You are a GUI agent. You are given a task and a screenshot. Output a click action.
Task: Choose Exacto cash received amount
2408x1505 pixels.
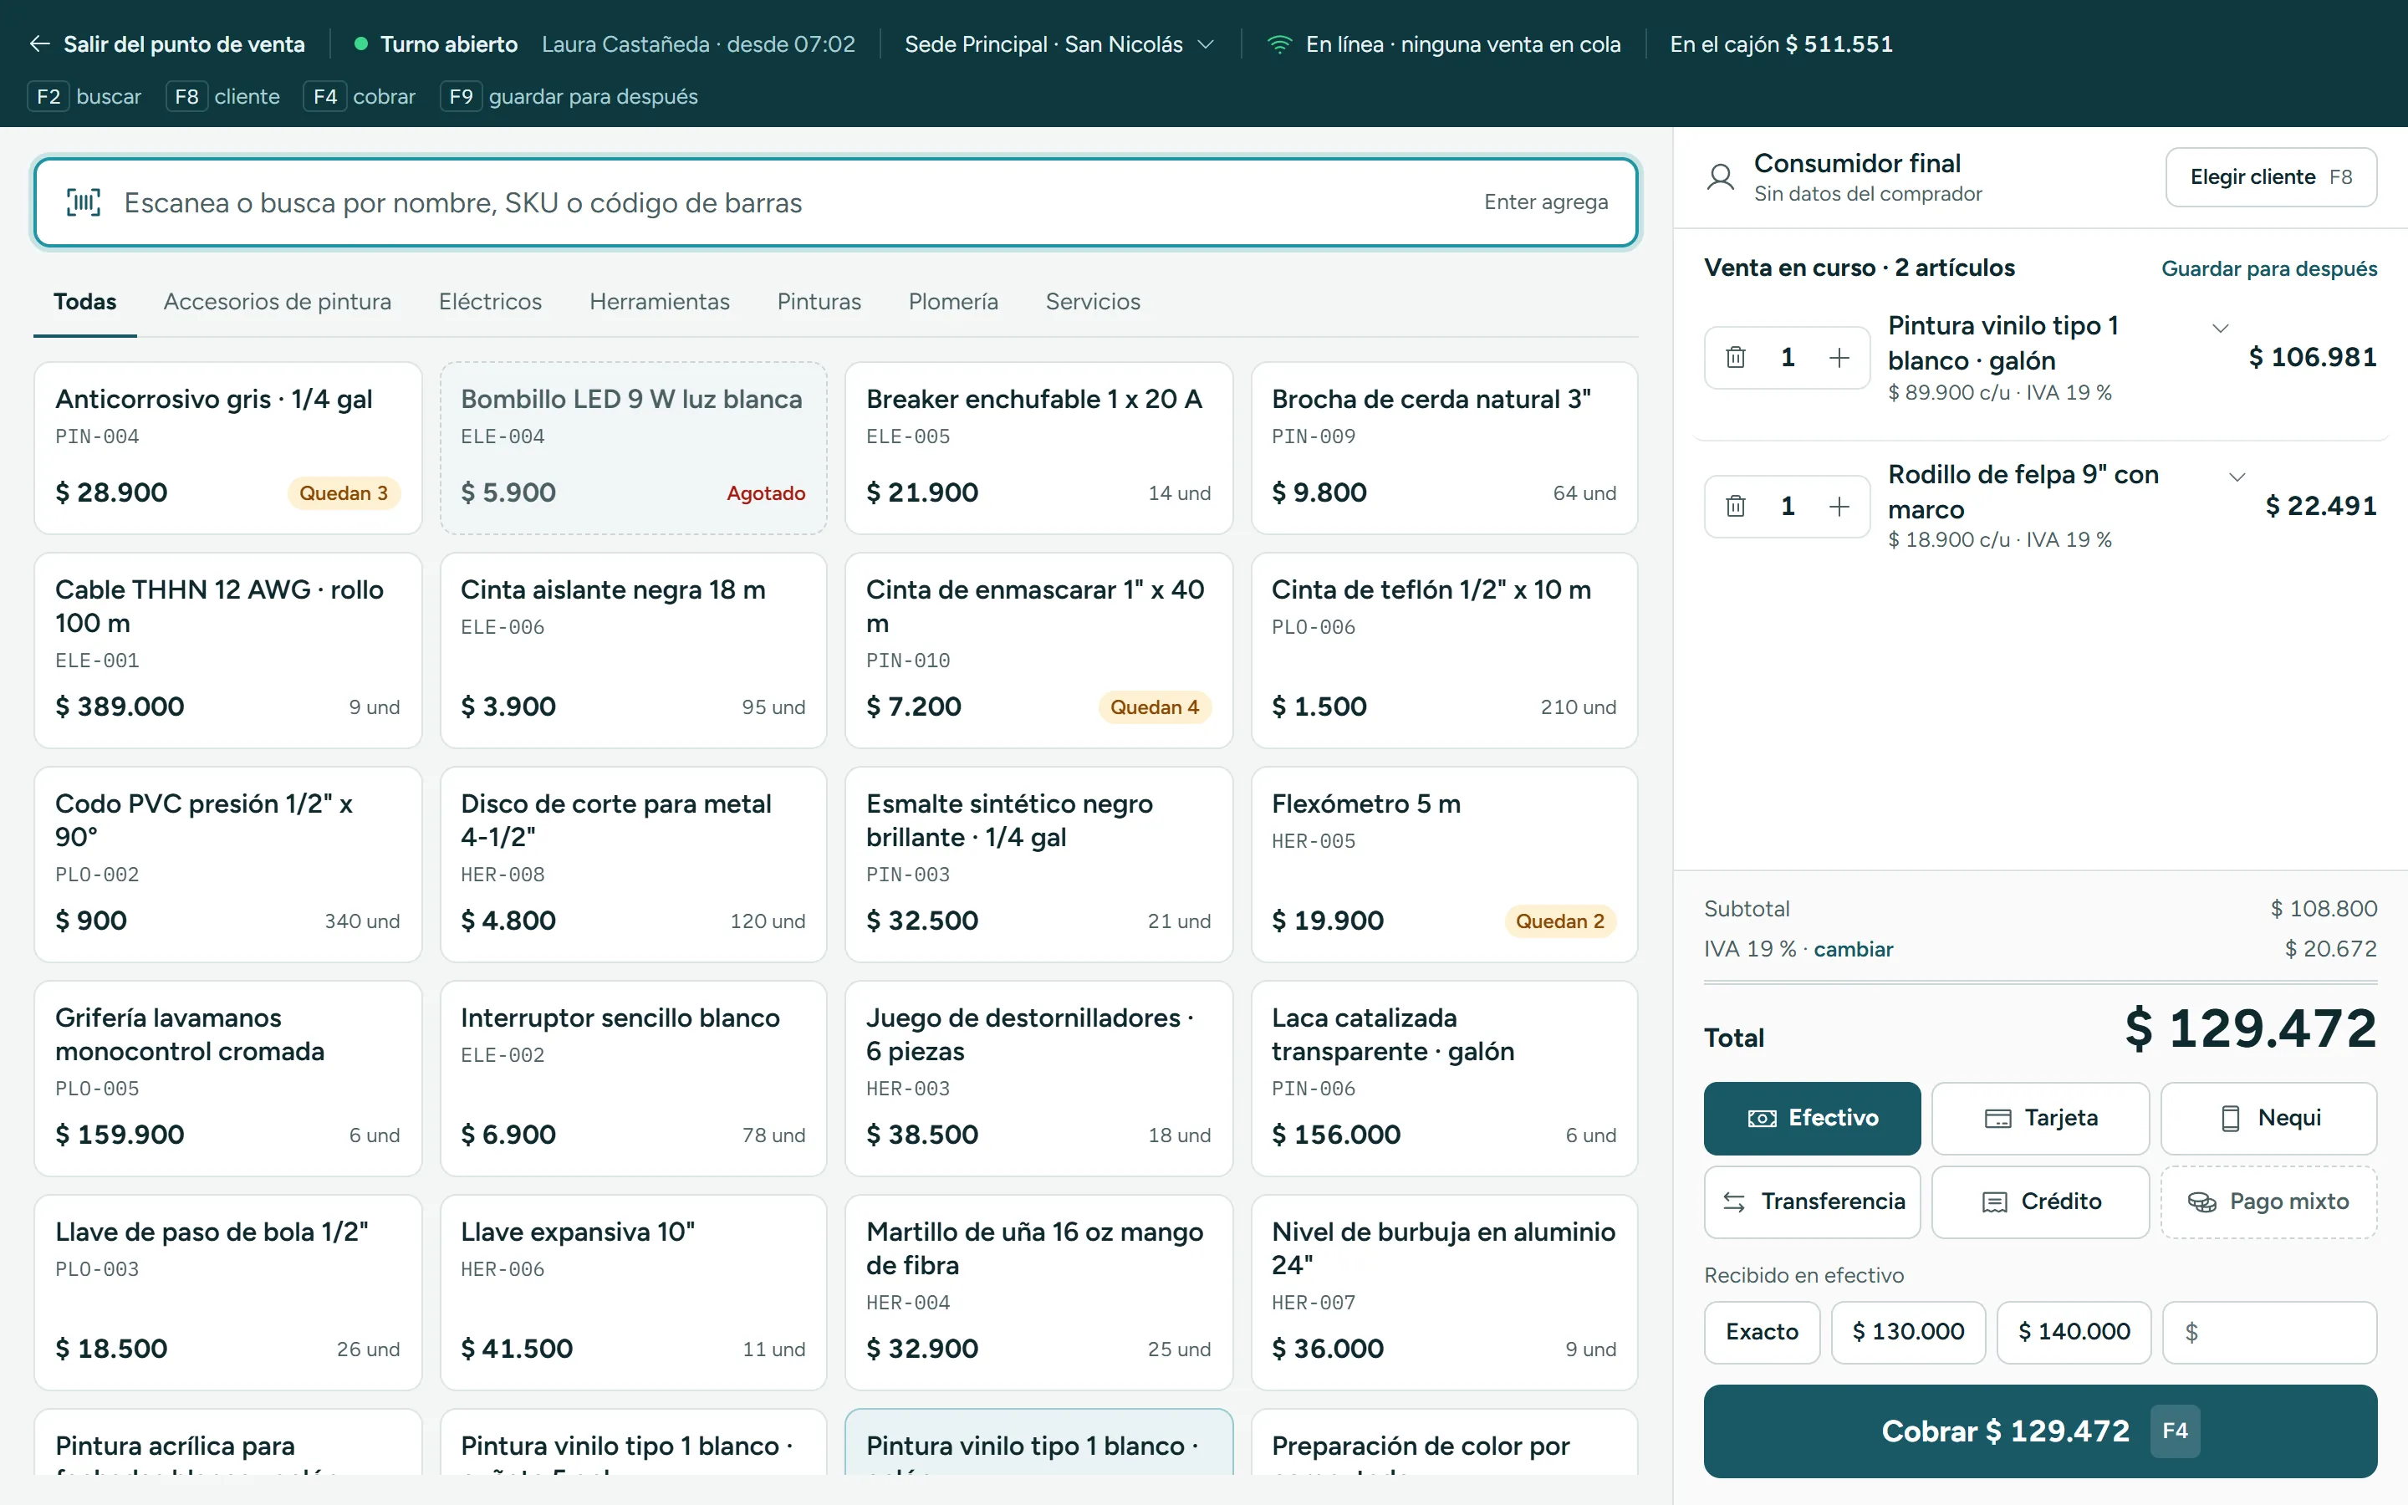point(1761,1332)
